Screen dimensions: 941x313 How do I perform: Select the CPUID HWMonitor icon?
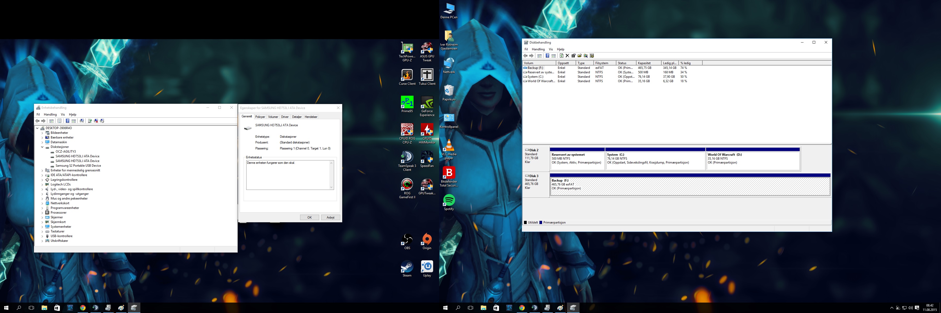click(427, 133)
